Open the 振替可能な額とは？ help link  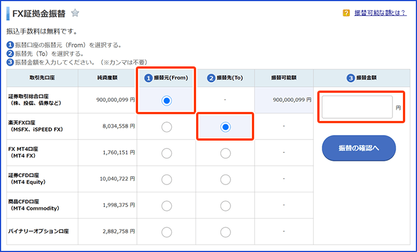pos(380,13)
